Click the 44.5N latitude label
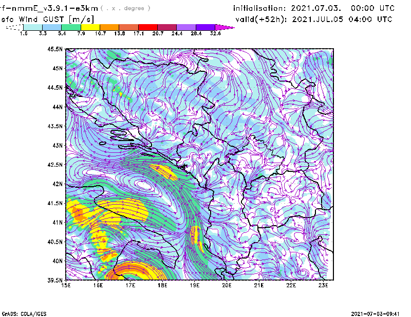The height and width of the screenshot is (317, 411). pos(55,87)
